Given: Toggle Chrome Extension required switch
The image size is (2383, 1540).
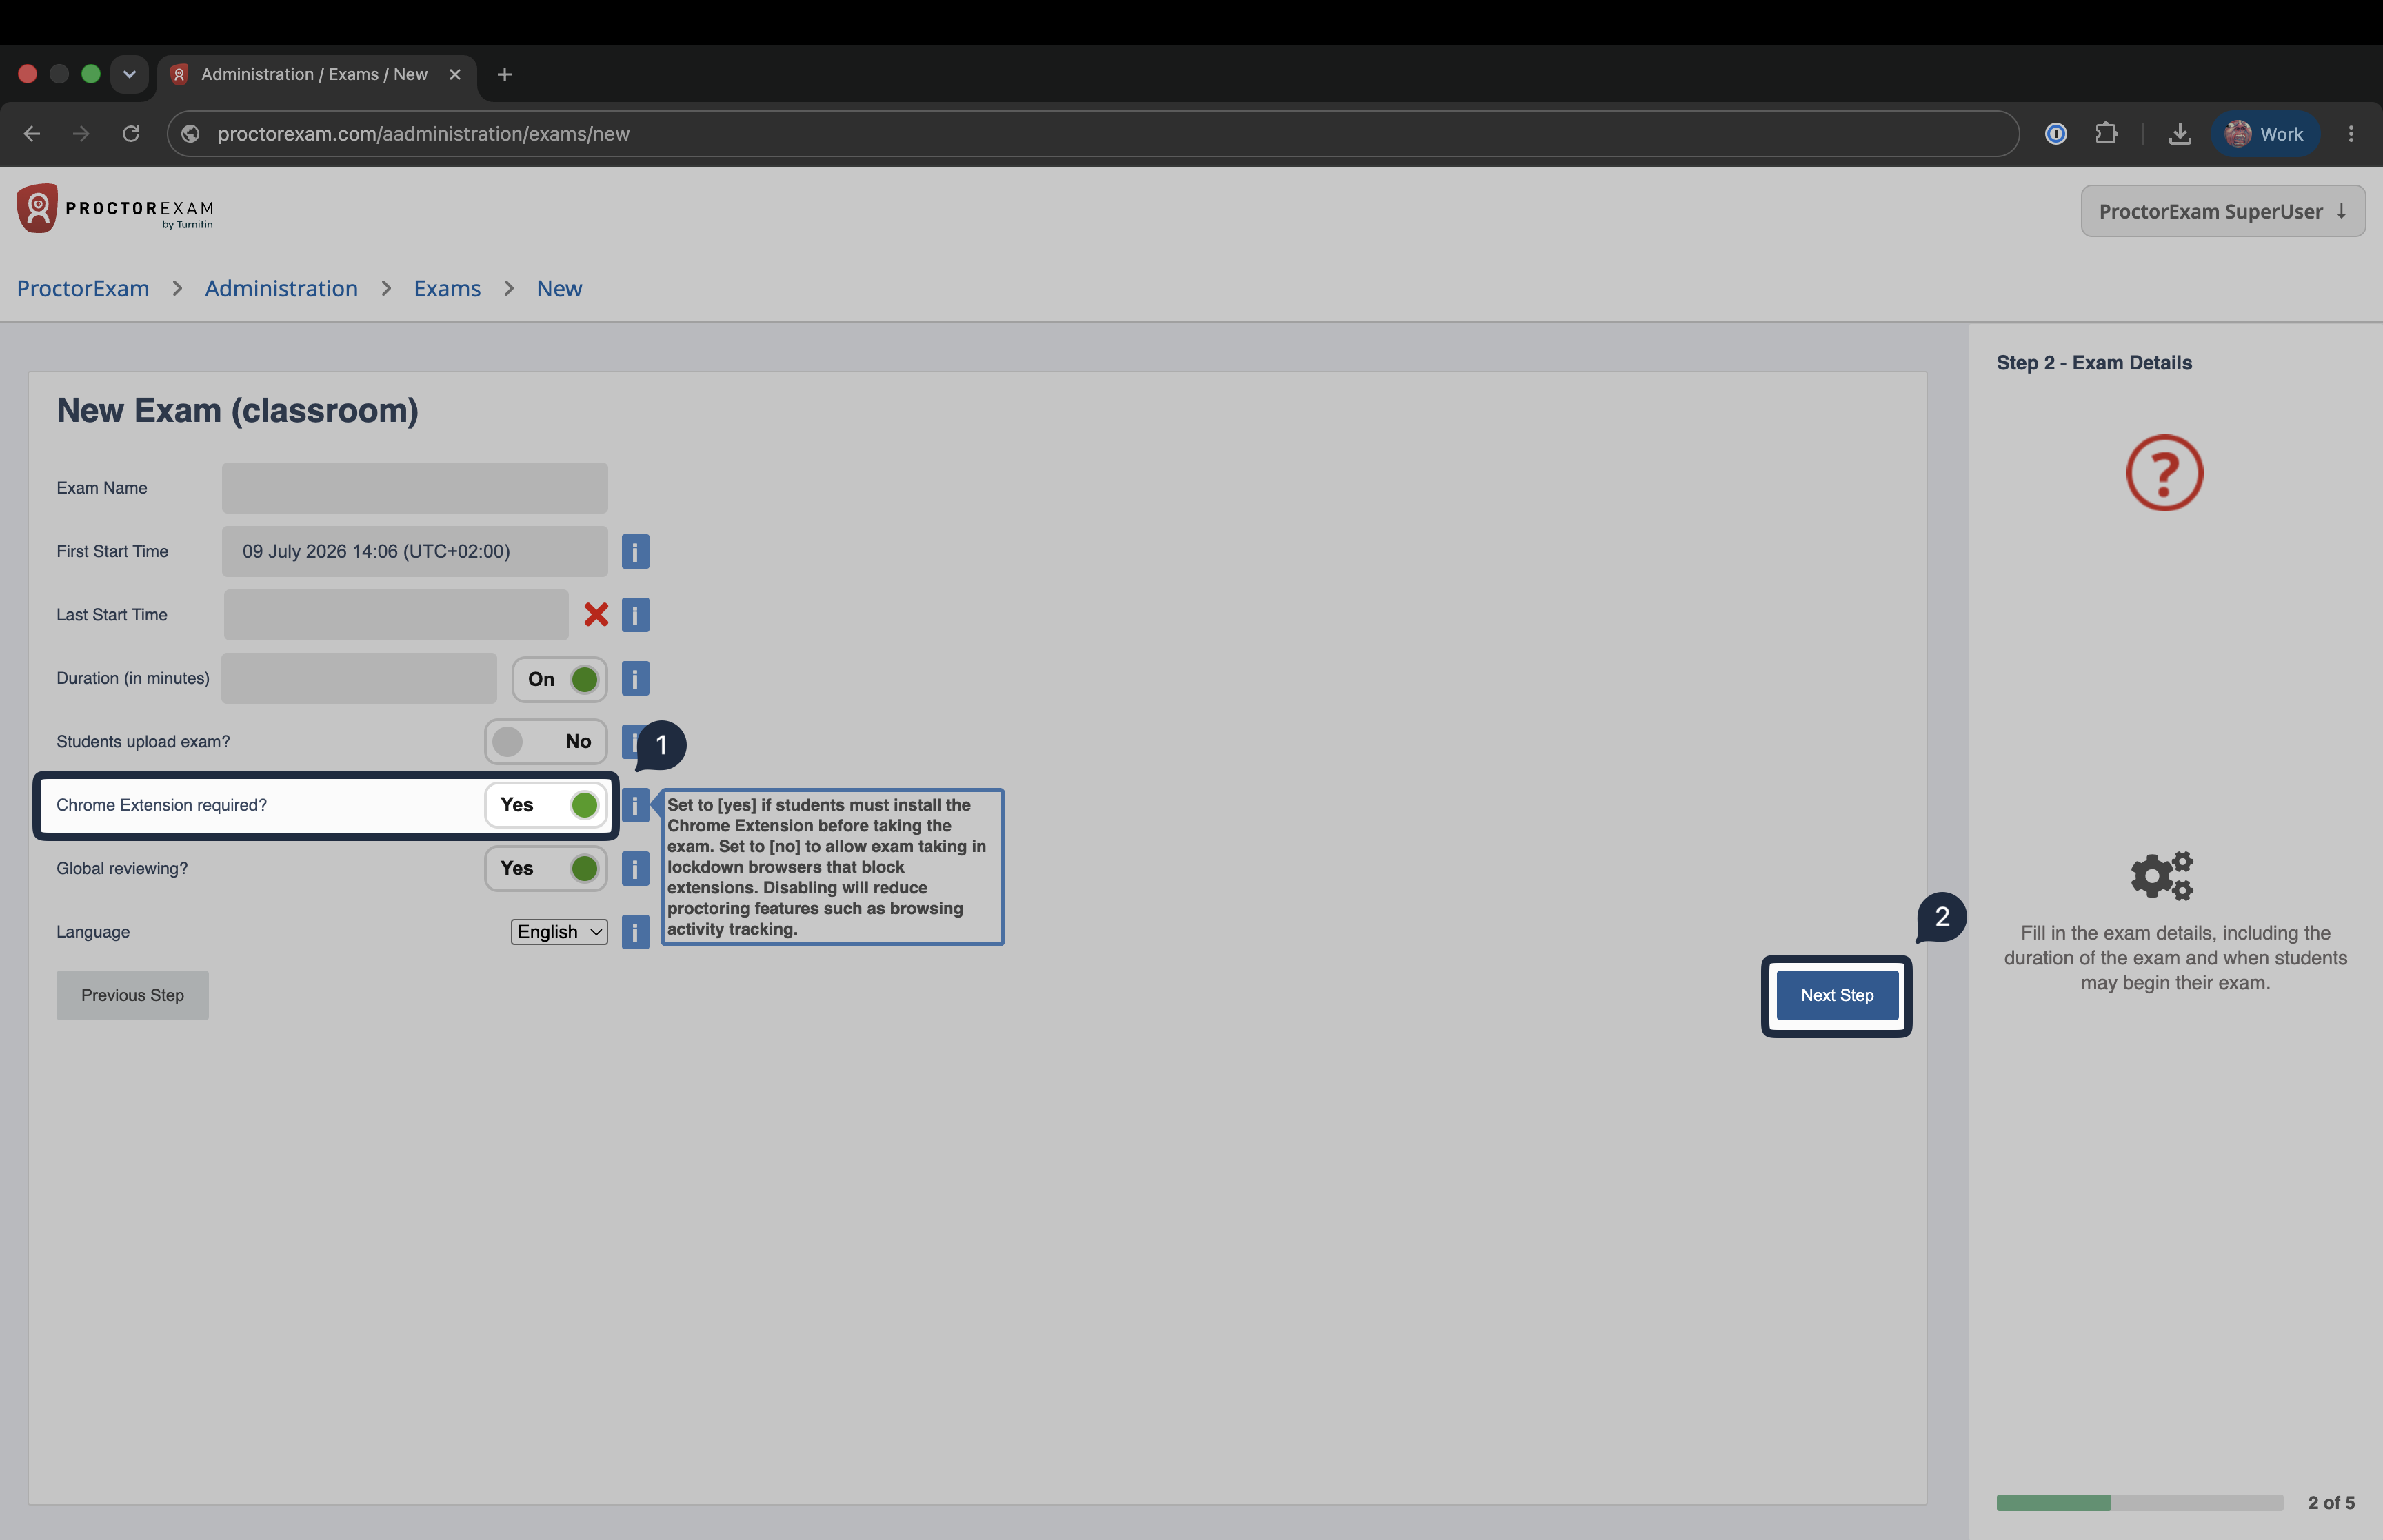Looking at the screenshot, I should (546, 805).
